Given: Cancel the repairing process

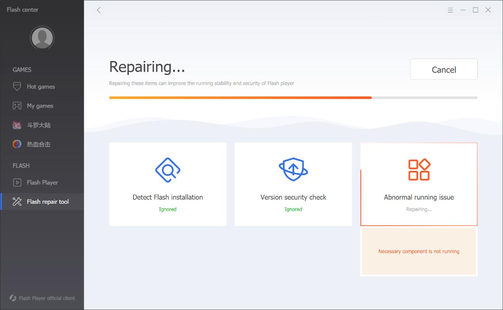Looking at the screenshot, I should coord(444,69).
